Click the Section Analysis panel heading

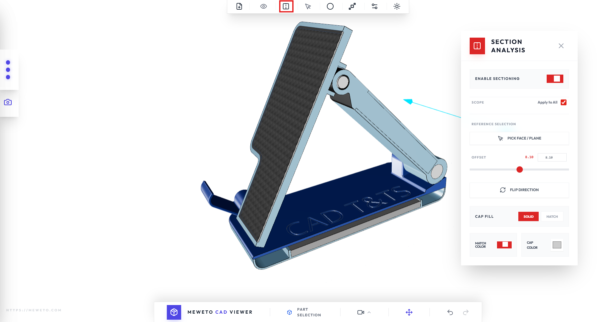pos(508,46)
